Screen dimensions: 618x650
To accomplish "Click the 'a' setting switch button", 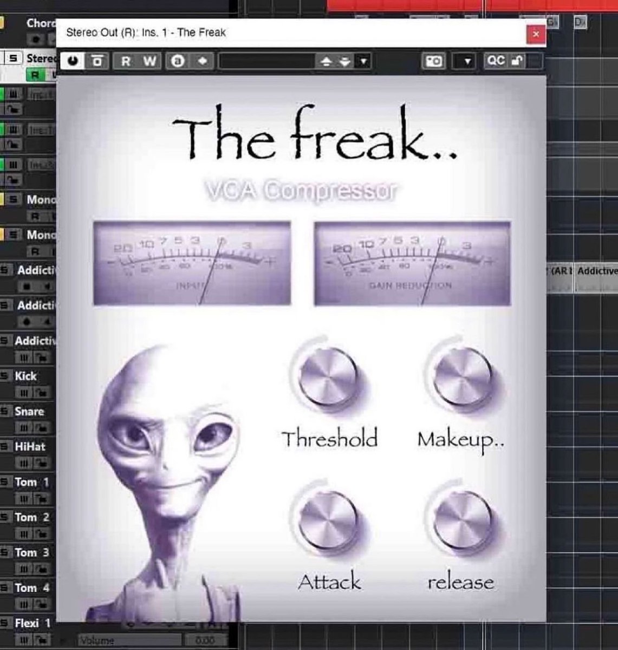I will (x=177, y=61).
